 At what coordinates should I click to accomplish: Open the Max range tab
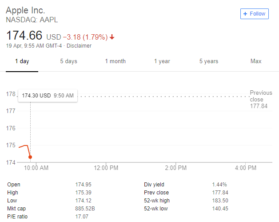pos(256,61)
